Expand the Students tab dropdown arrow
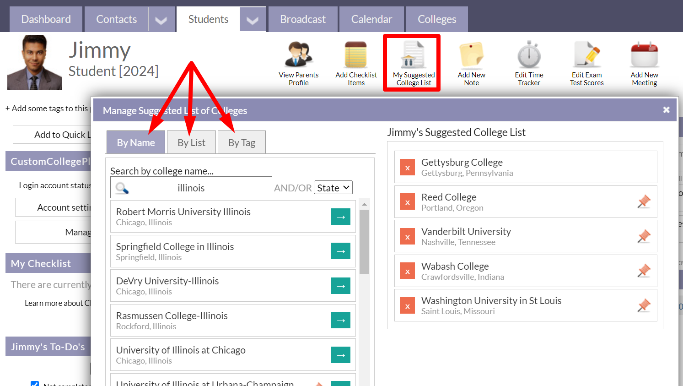This screenshot has width=683, height=386. (253, 20)
